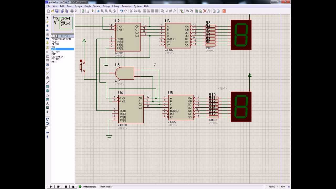
Task: Select LED-GREEN in devices list
Action: coord(62,57)
